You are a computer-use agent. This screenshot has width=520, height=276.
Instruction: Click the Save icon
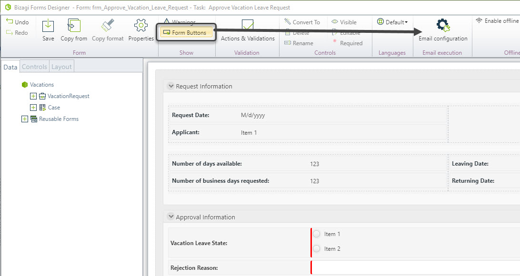(x=48, y=26)
